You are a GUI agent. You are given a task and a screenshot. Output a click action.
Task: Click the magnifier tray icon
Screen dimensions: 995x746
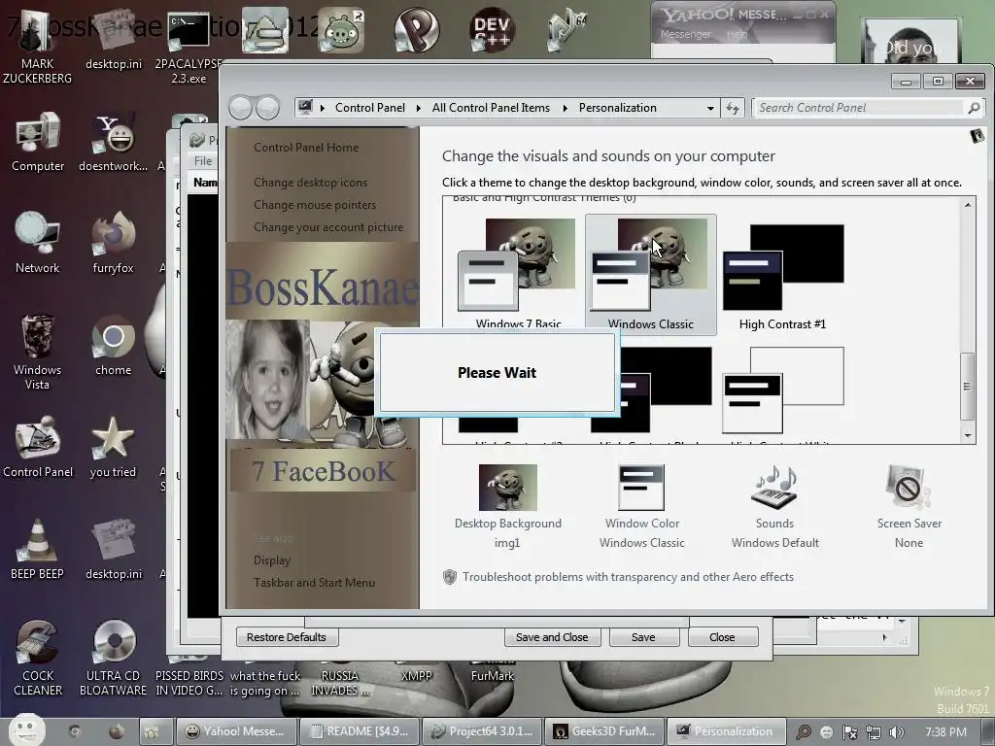tap(804, 732)
